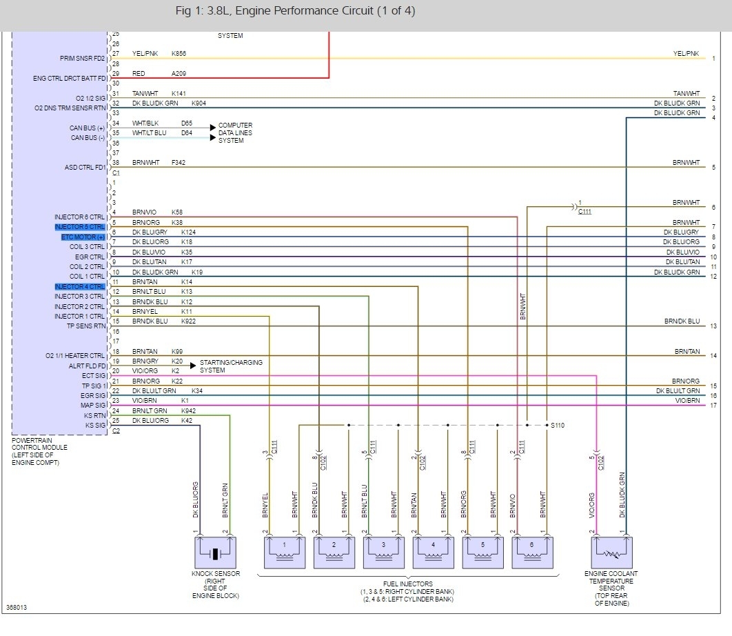Viewport: 732px width, 636px height.
Task: Select fuel injector 6 symbol
Action: click(x=532, y=551)
